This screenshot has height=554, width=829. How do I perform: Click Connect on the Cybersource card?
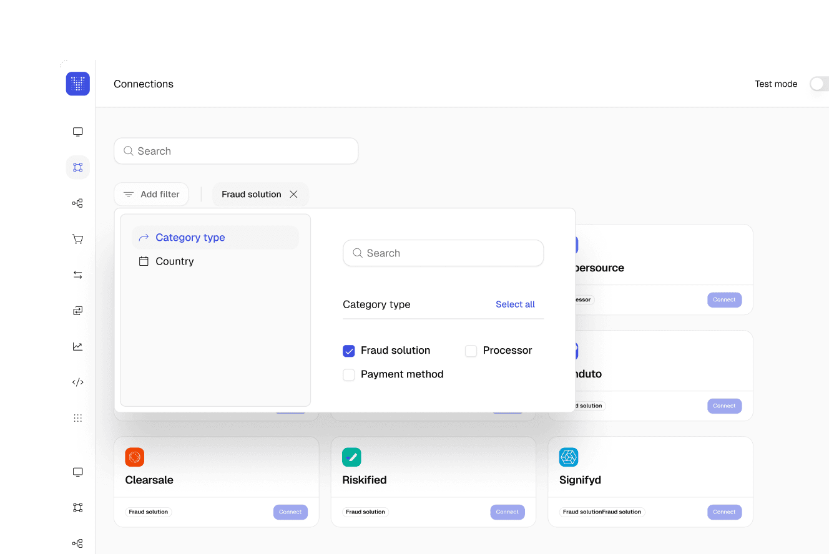click(x=725, y=299)
